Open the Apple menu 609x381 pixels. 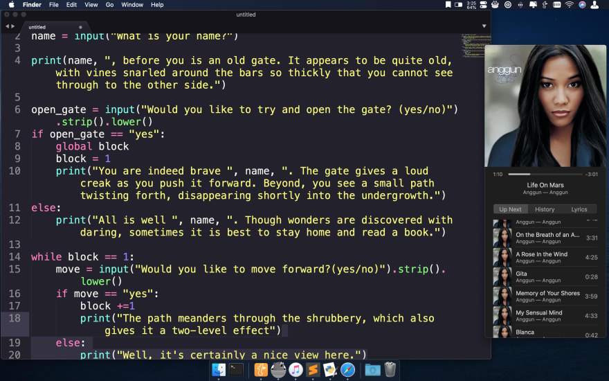[x=12, y=5]
